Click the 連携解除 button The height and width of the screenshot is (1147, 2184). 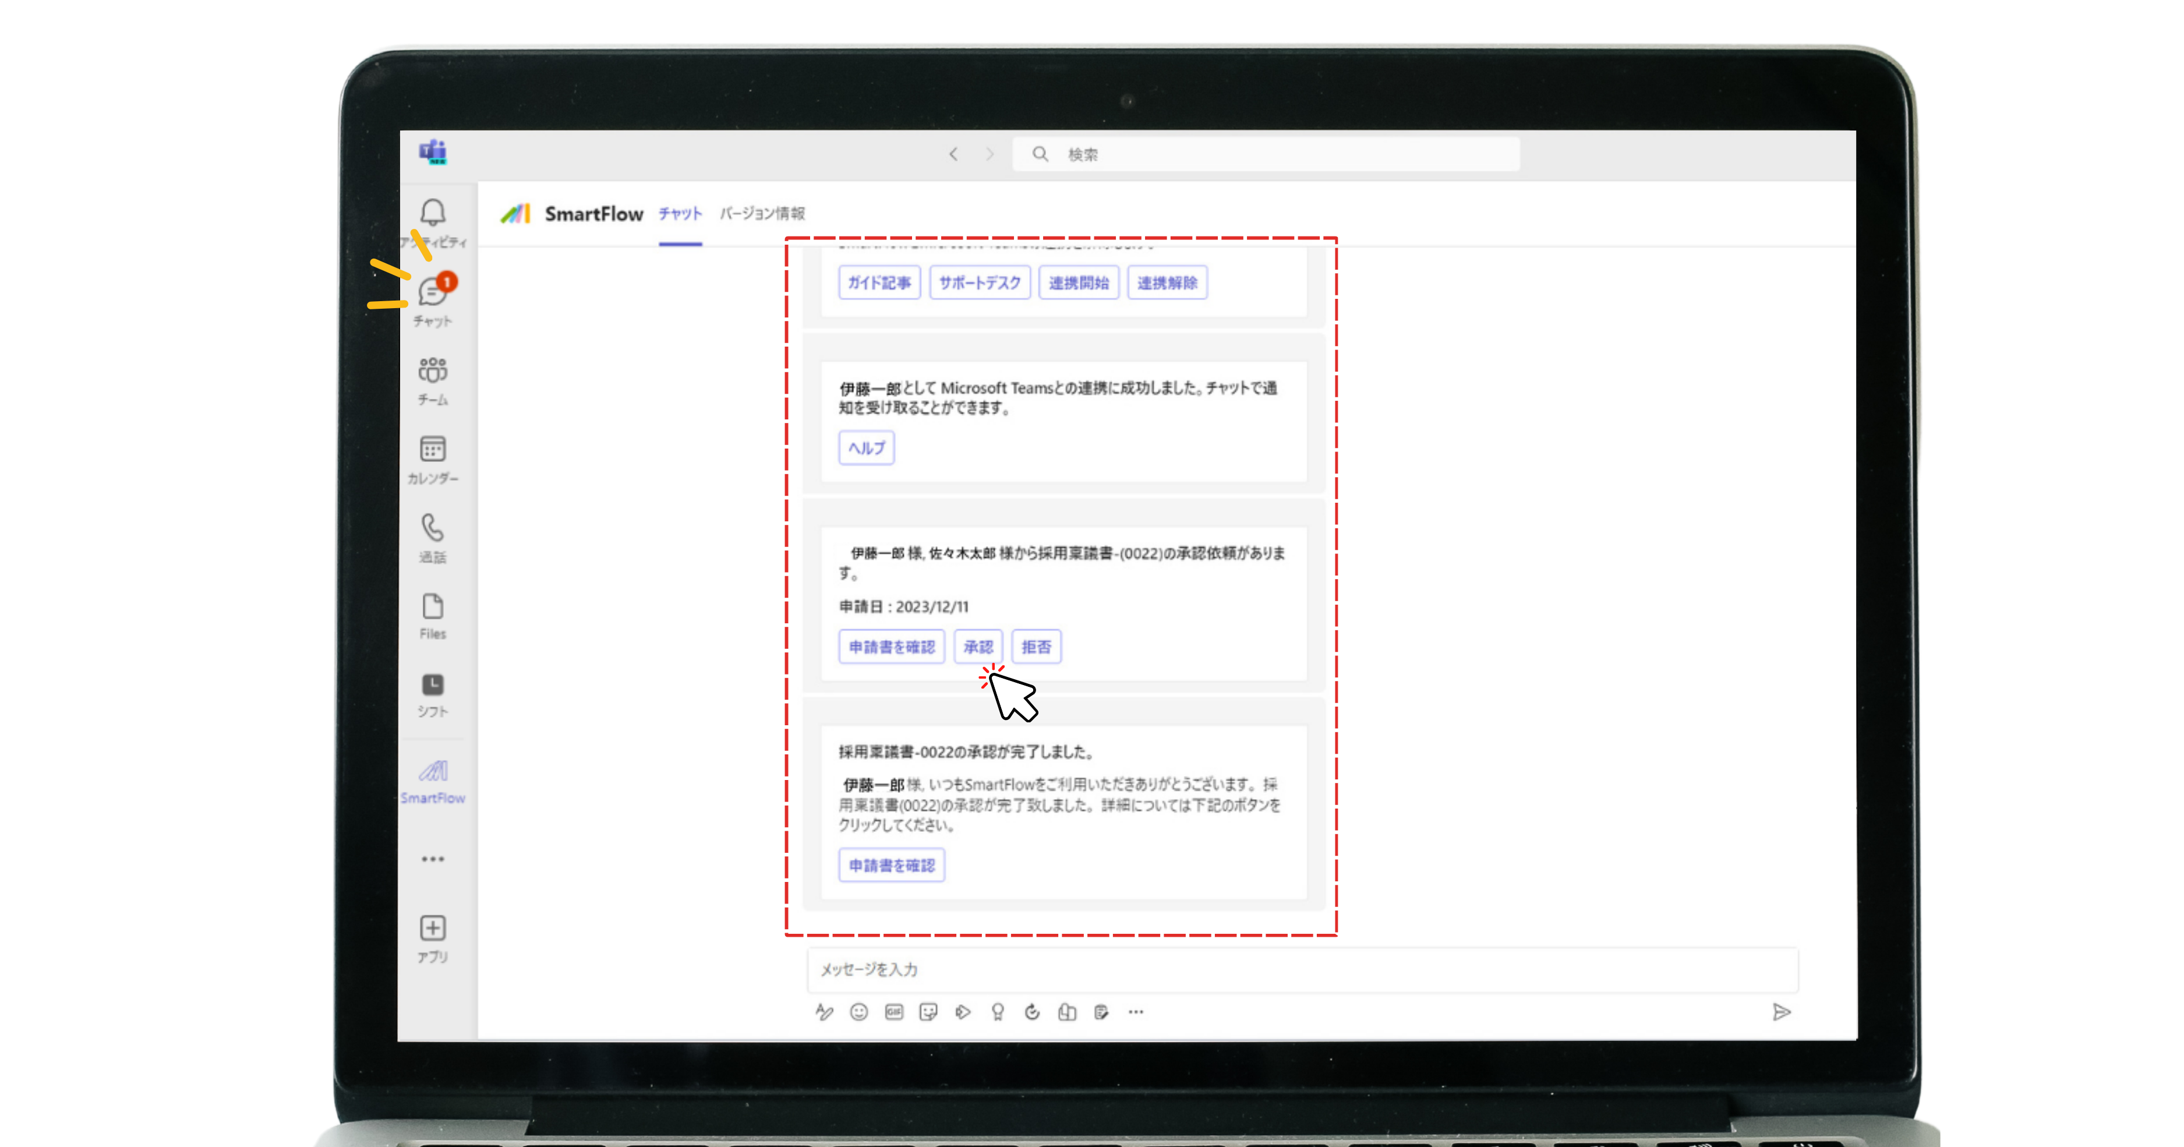pyautogui.click(x=1167, y=283)
